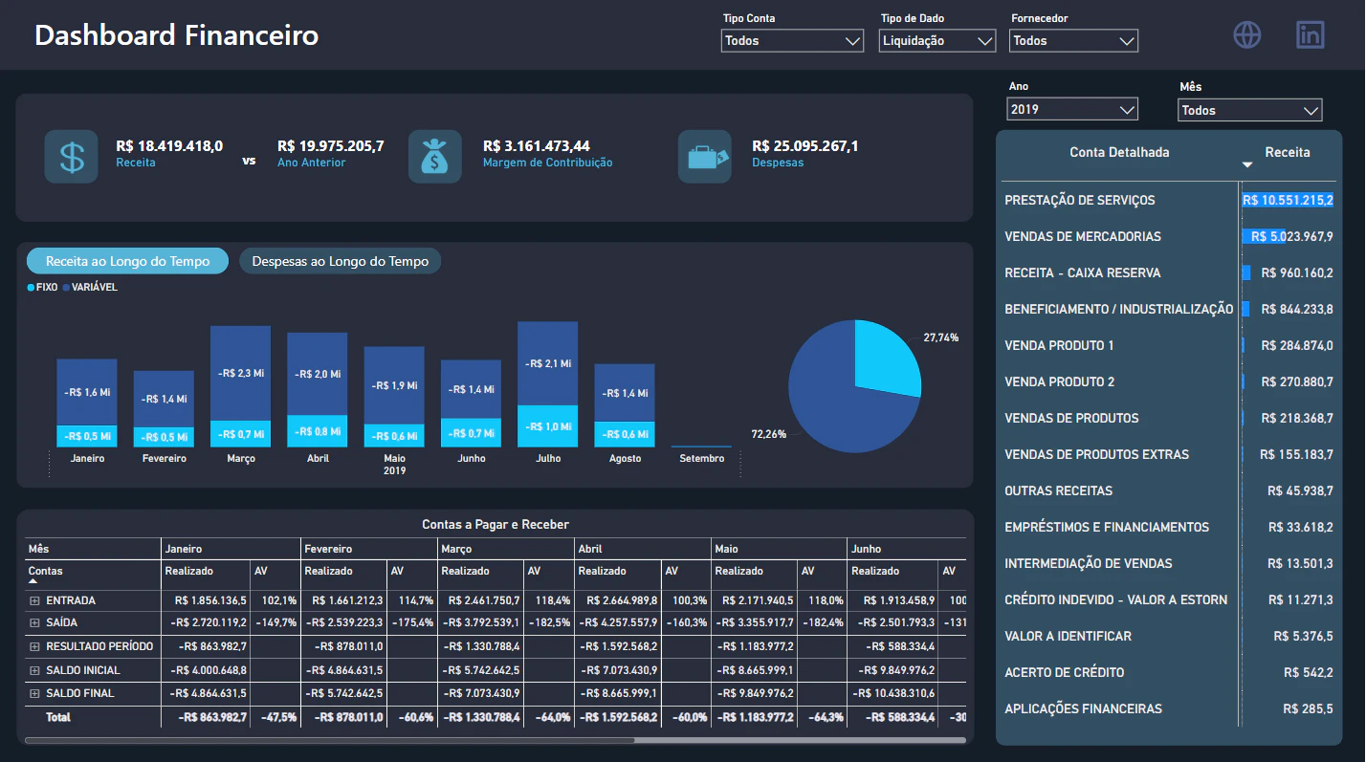The image size is (1366, 762).
Task: Click the briefcase Despesas icon
Action: (x=705, y=156)
